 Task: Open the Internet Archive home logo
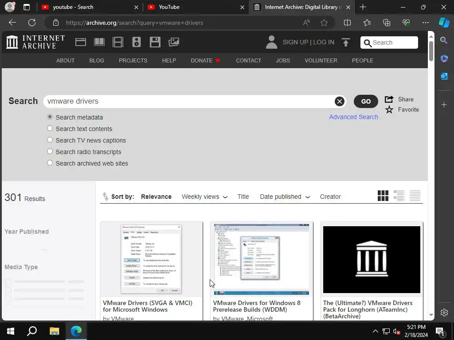click(x=35, y=42)
